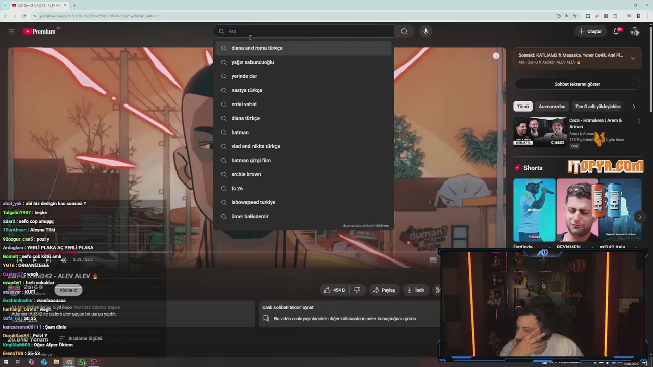This screenshot has width=653, height=367.
Task: Open the YouTube guide hamburger menu
Action: click(11, 31)
